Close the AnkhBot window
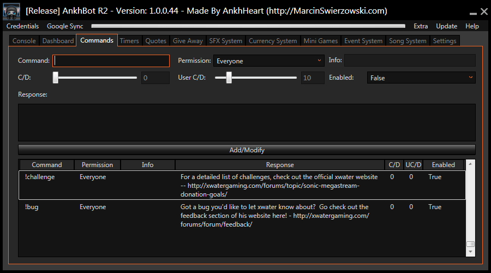491x273 pixels. coord(484,11)
